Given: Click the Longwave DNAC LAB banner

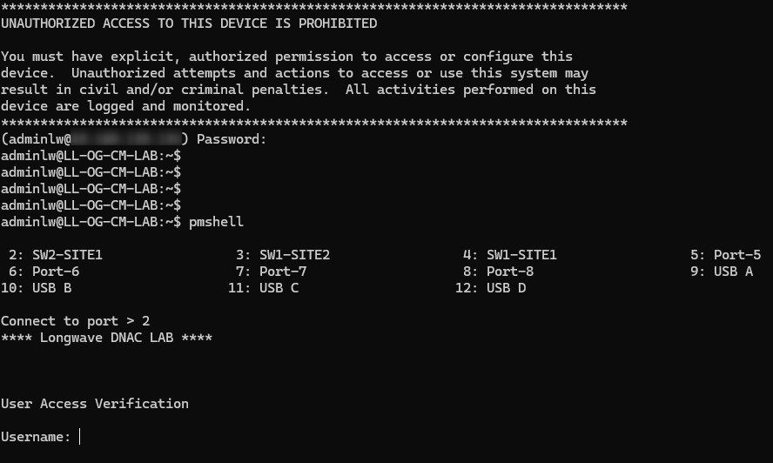Looking at the screenshot, I should pos(106,338).
